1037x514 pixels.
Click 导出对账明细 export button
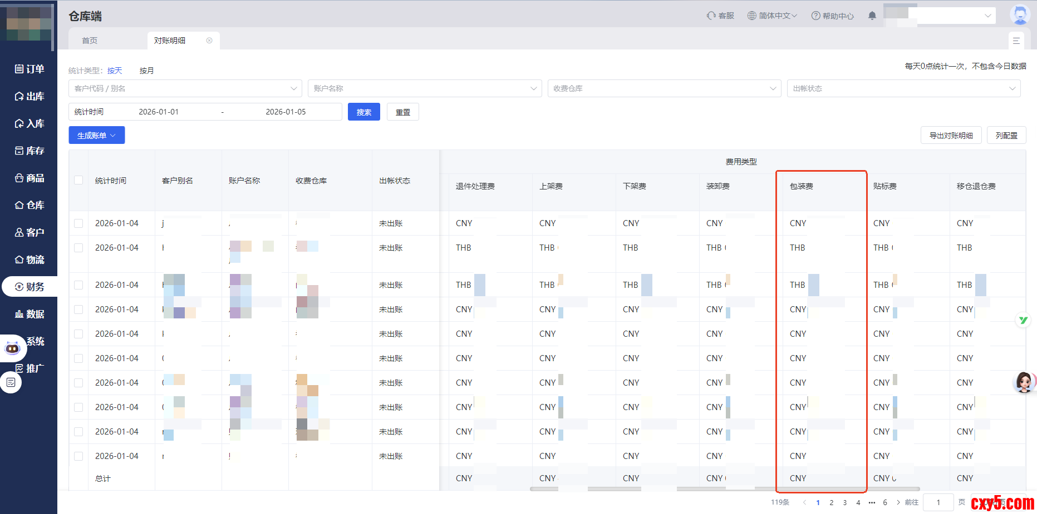click(x=951, y=136)
